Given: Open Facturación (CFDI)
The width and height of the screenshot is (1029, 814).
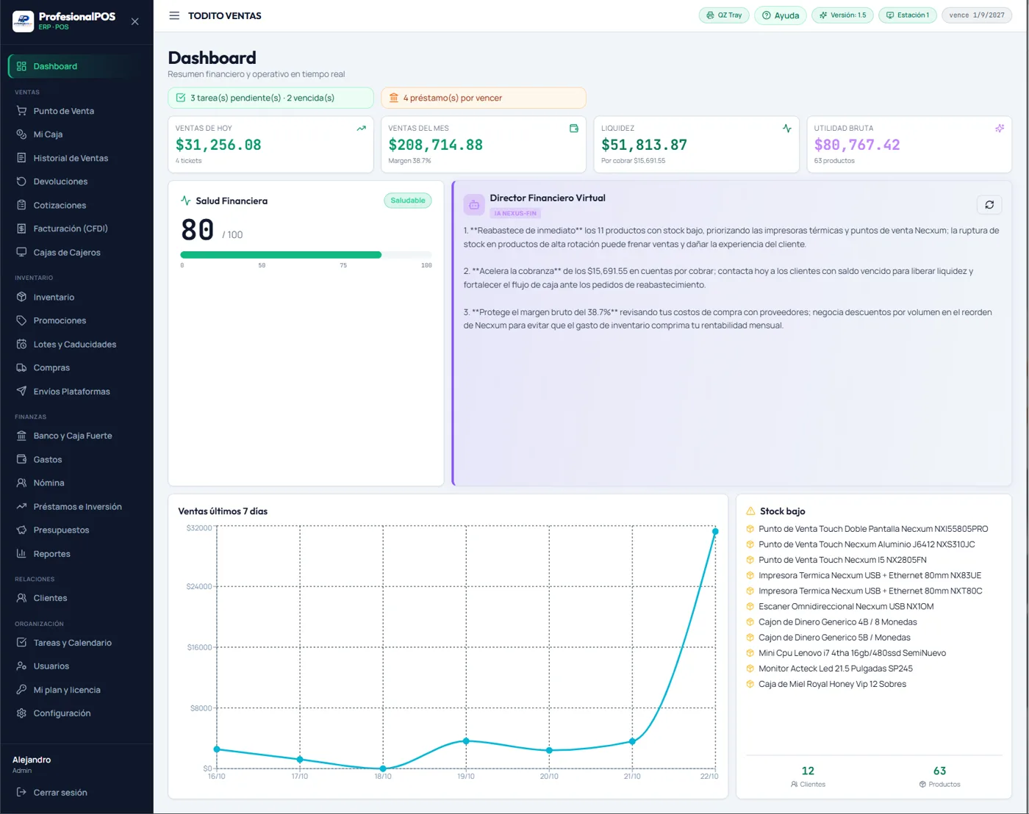Looking at the screenshot, I should [x=76, y=228].
